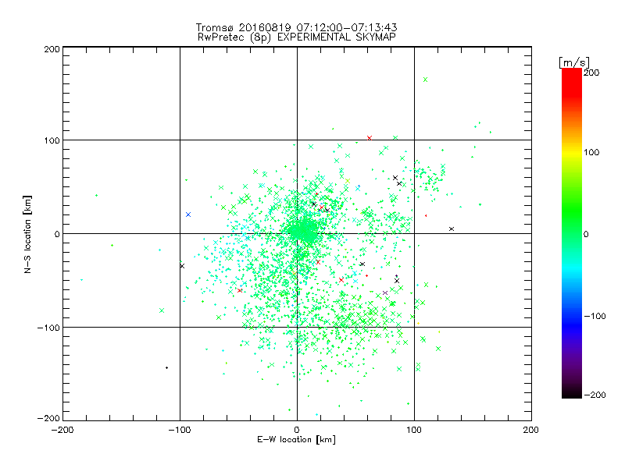Click the y-axis tick label 200
Viewport: 625px width, 468px height.
(x=52, y=49)
